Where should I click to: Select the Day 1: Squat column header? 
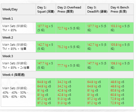(x=46, y=9)
